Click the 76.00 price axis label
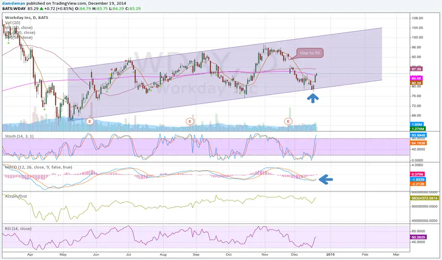Screen dimensions: 442x260 (417, 96)
